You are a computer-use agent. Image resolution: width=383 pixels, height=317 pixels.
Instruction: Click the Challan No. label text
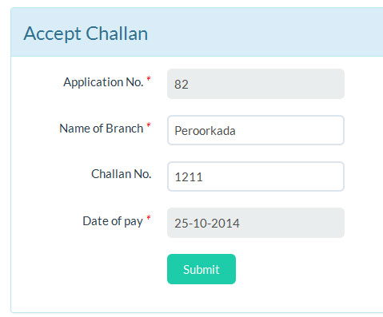pyautogui.click(x=122, y=174)
